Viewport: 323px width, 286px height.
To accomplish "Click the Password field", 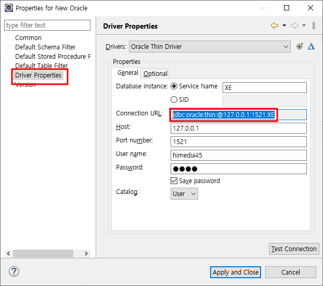I will [x=239, y=169].
